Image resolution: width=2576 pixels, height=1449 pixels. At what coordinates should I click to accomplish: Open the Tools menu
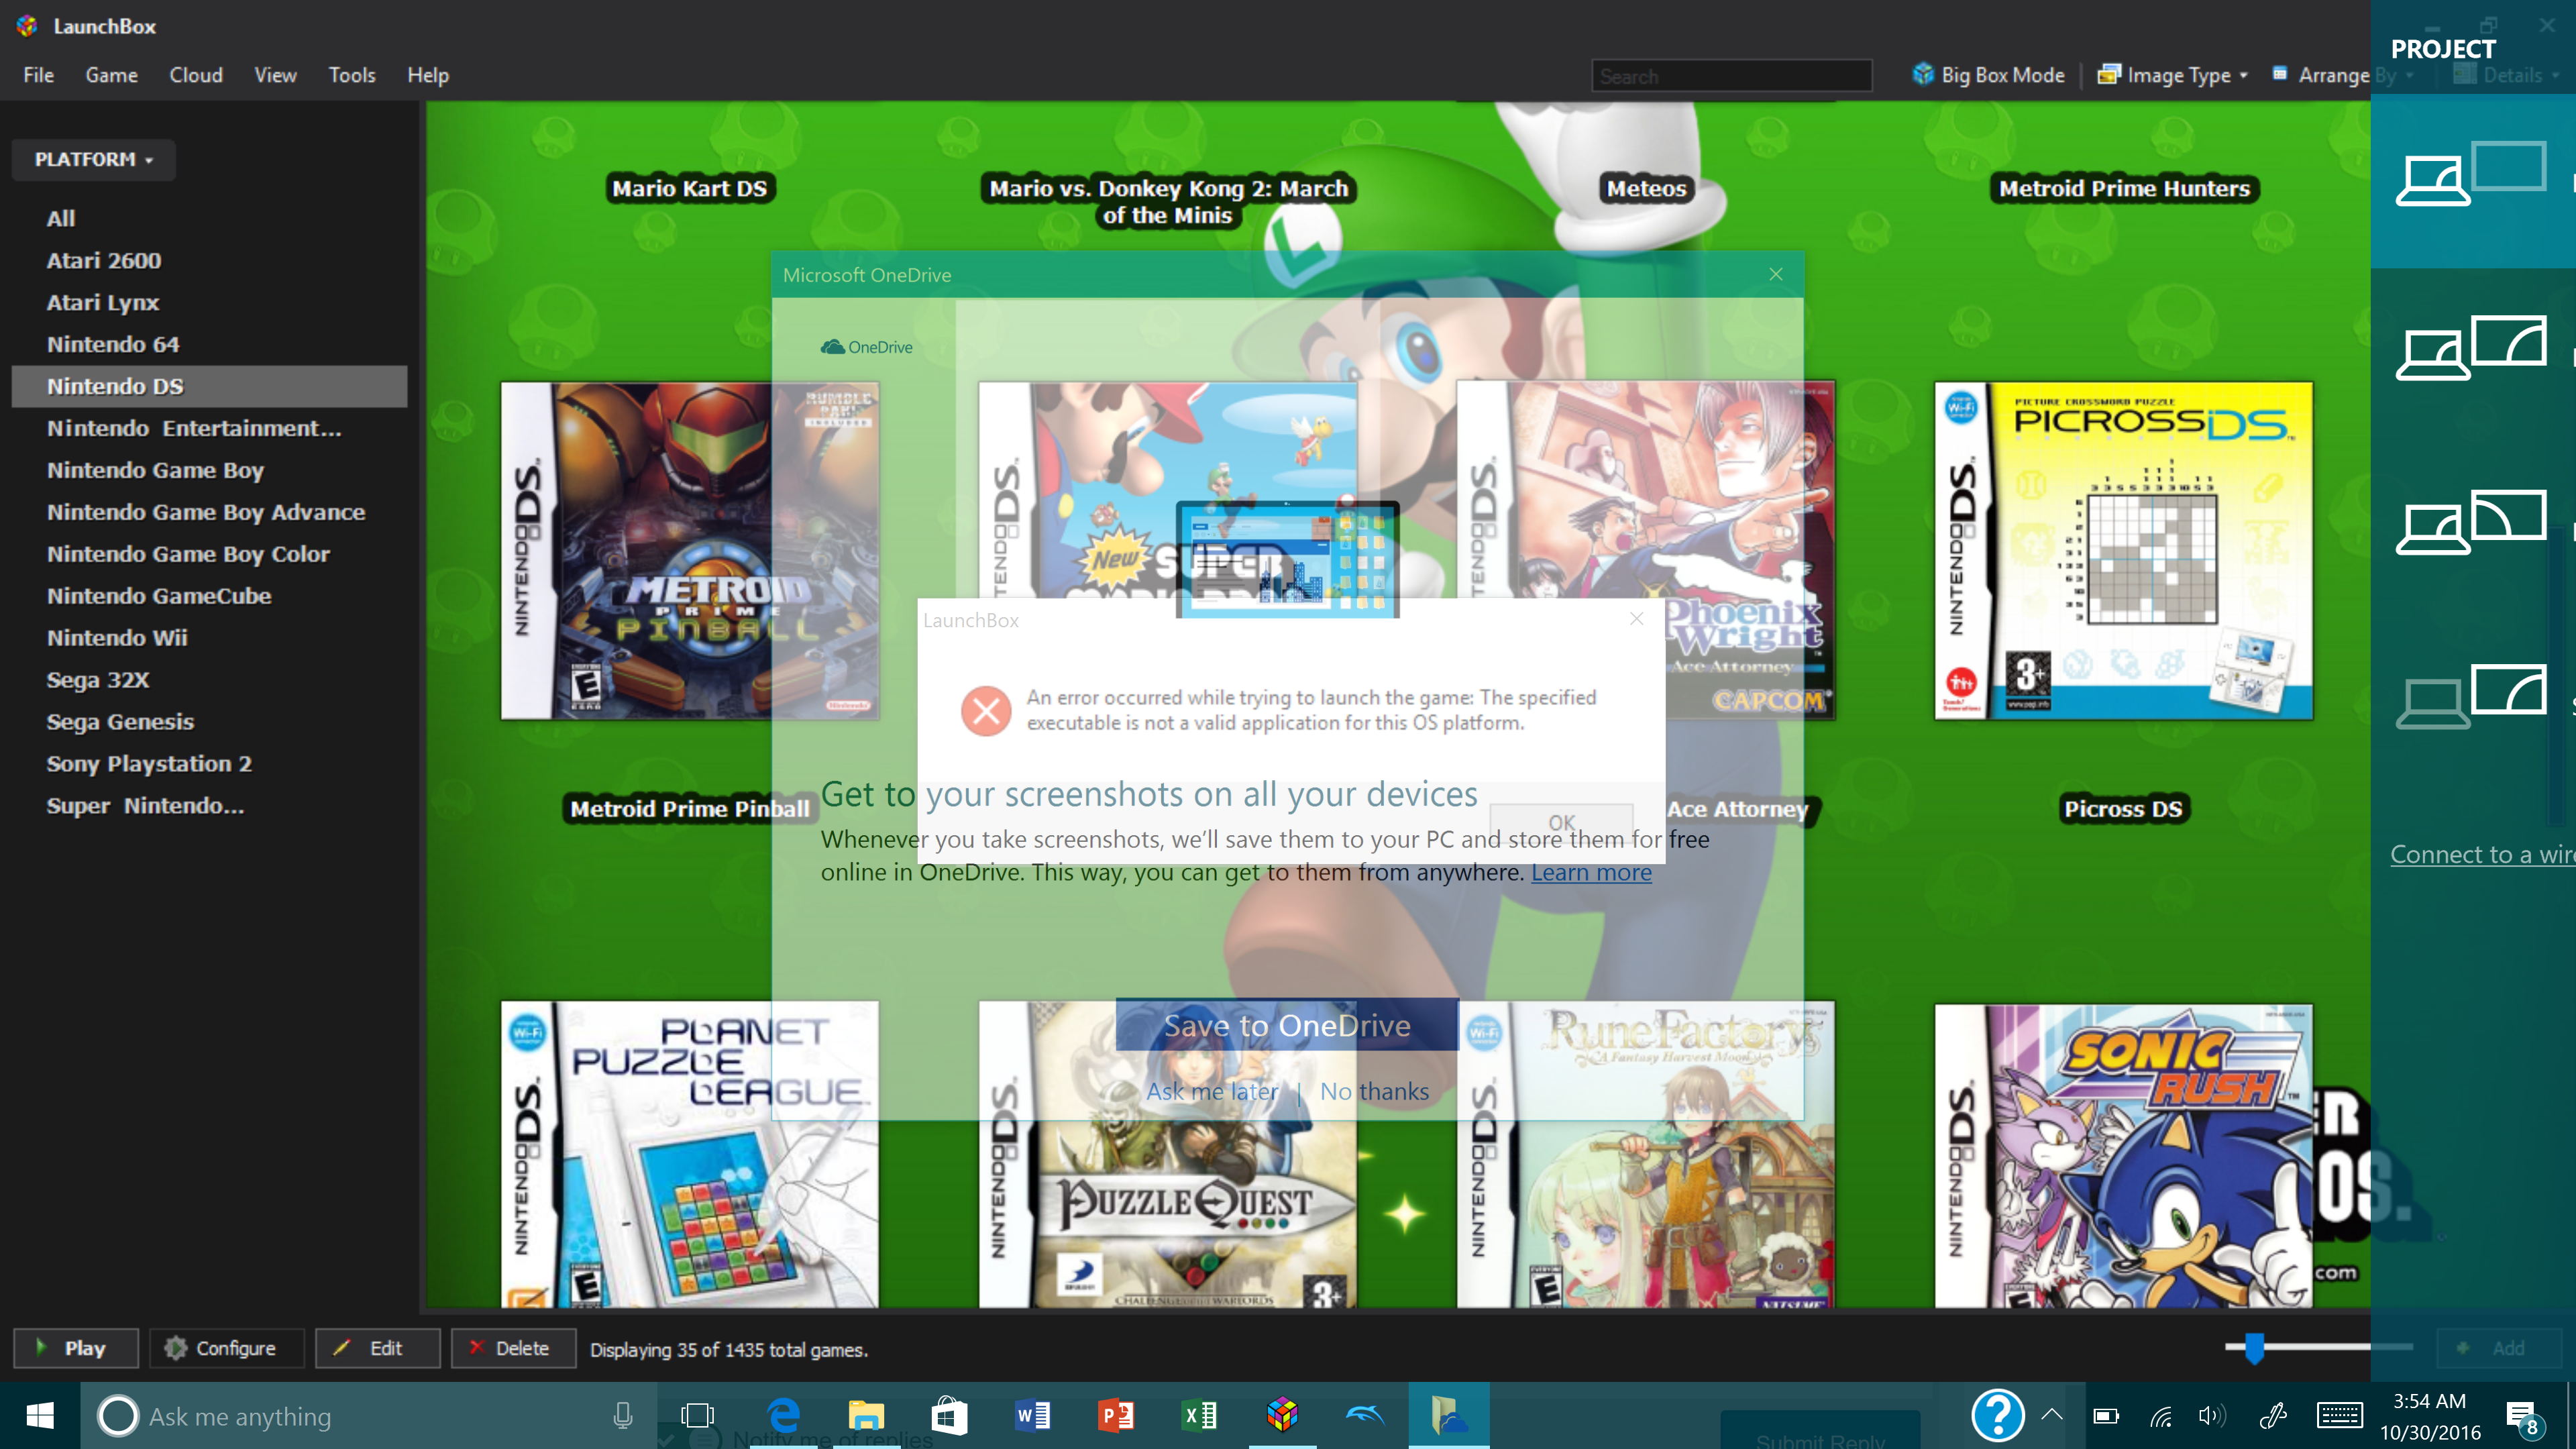click(352, 75)
